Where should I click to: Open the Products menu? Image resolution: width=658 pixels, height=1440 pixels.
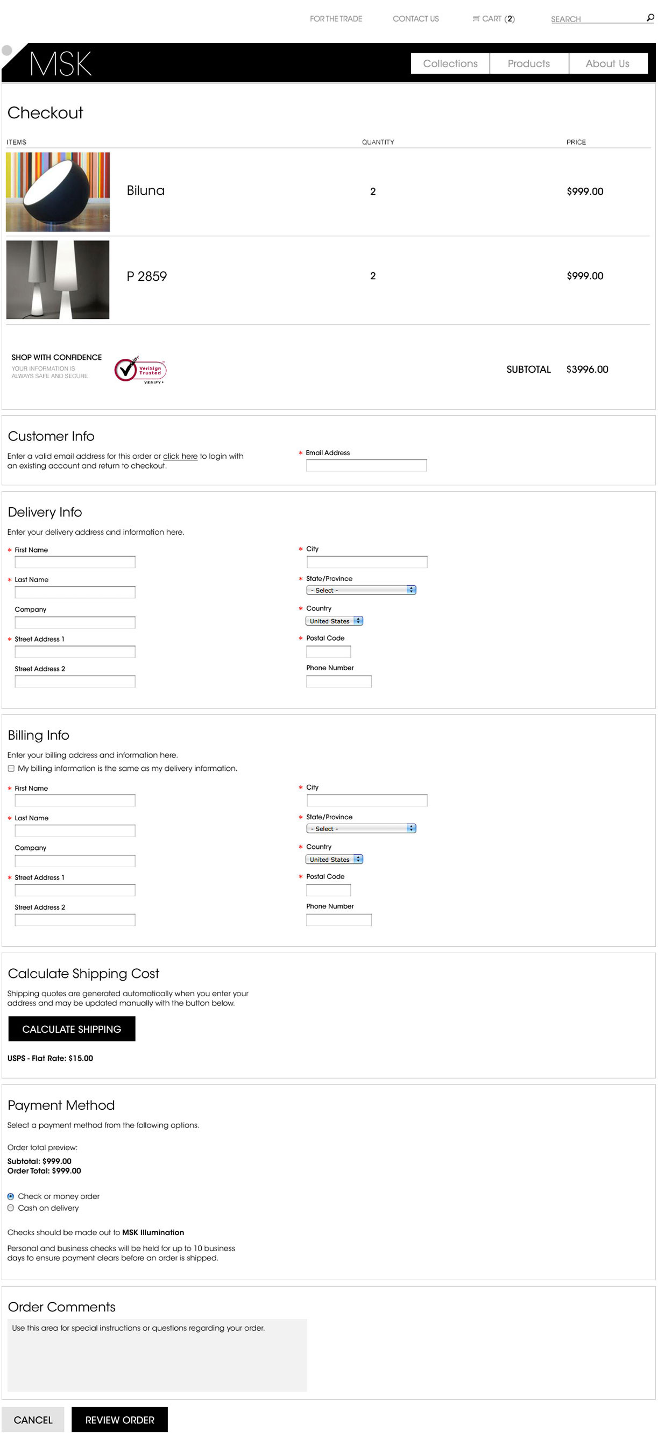528,63
